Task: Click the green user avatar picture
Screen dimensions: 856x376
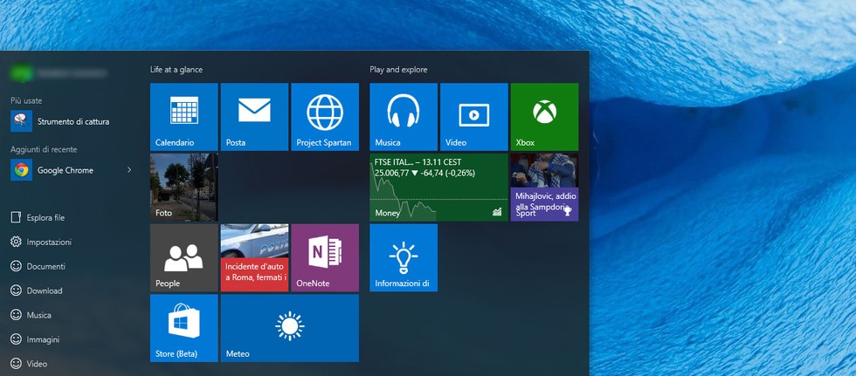Action: (21, 72)
